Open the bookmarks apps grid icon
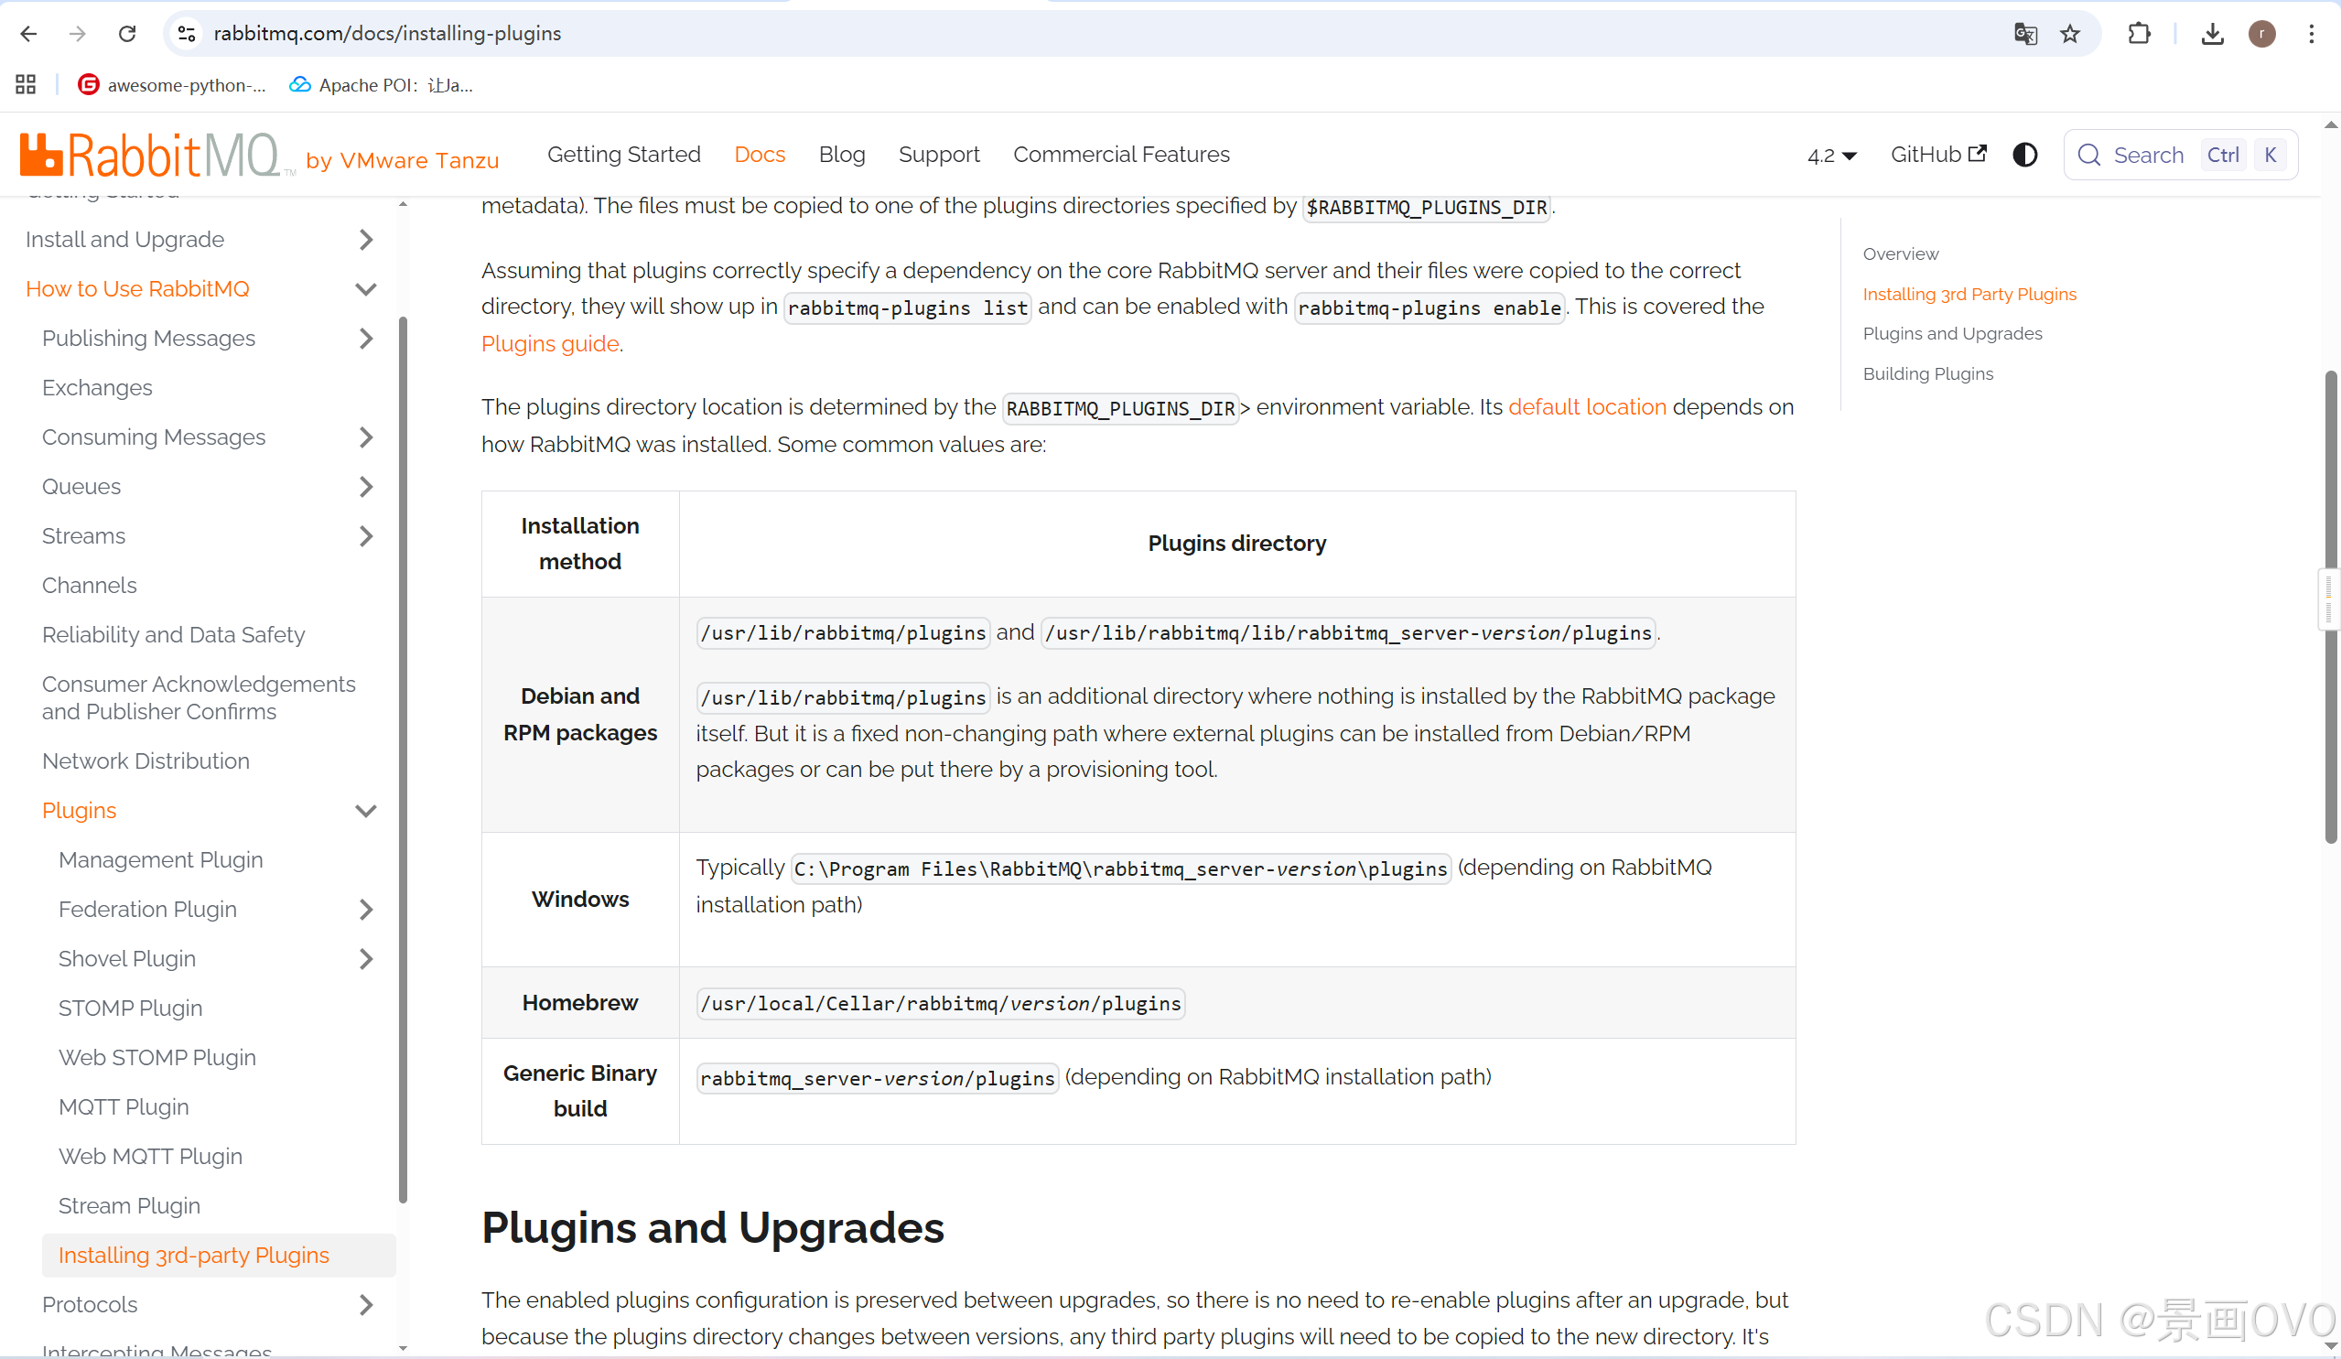 coord(26,84)
